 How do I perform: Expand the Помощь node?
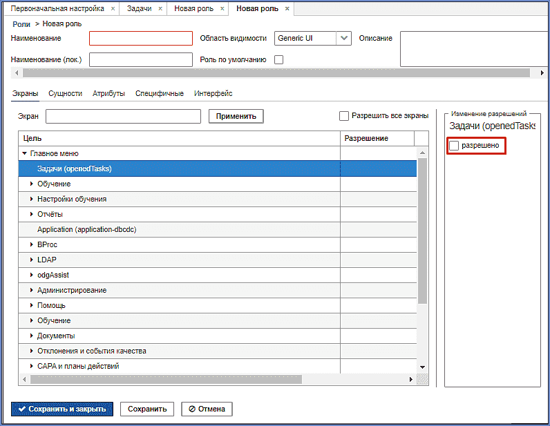pos(31,305)
